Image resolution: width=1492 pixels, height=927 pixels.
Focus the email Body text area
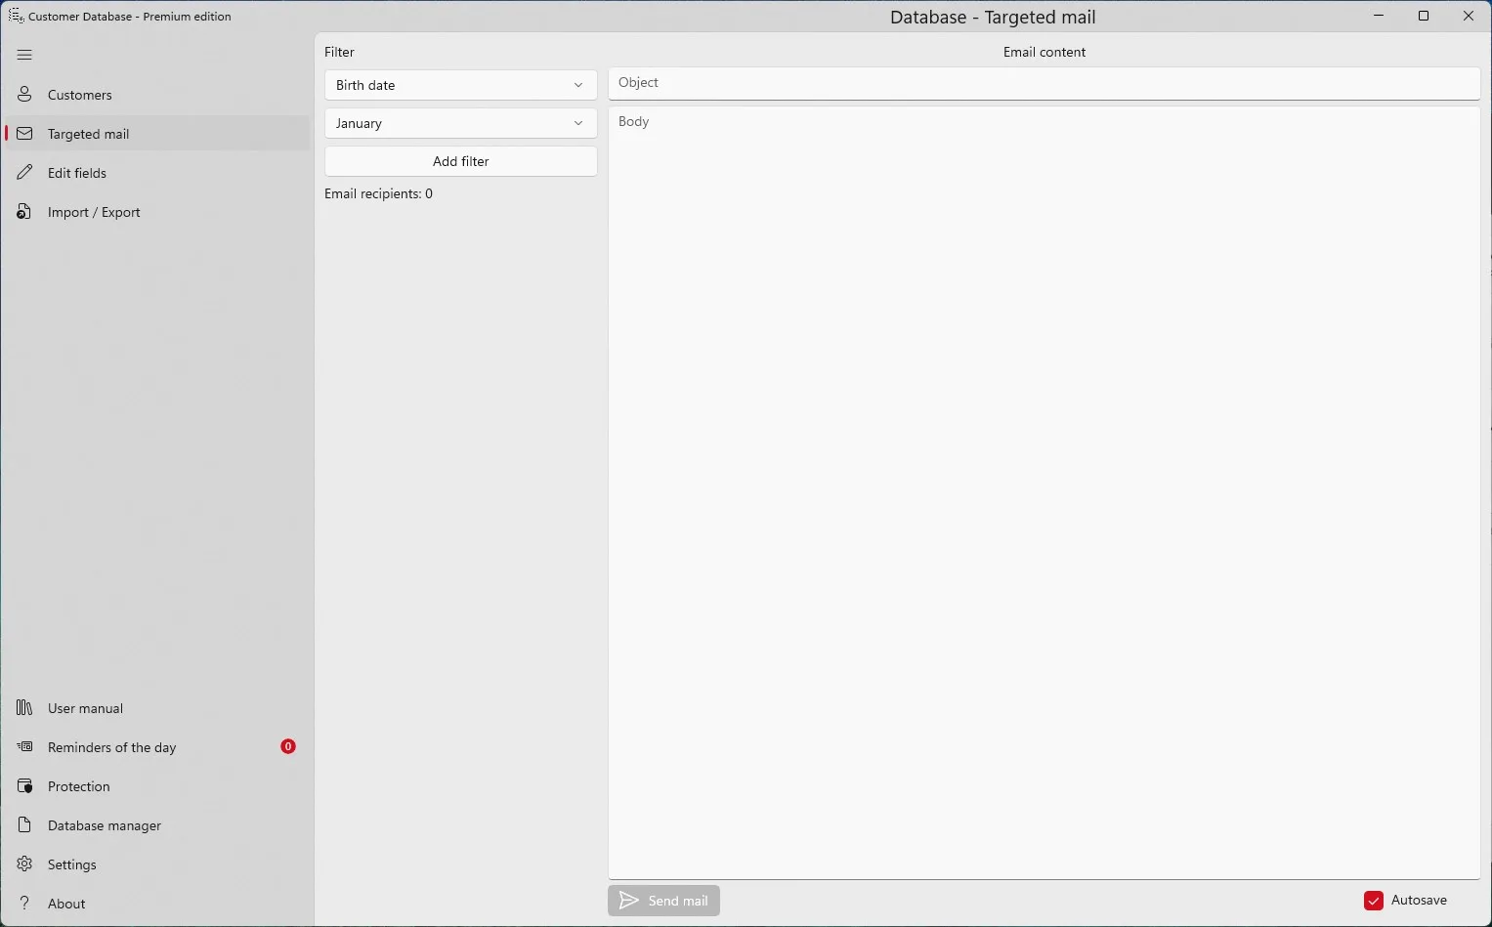(x=1044, y=493)
